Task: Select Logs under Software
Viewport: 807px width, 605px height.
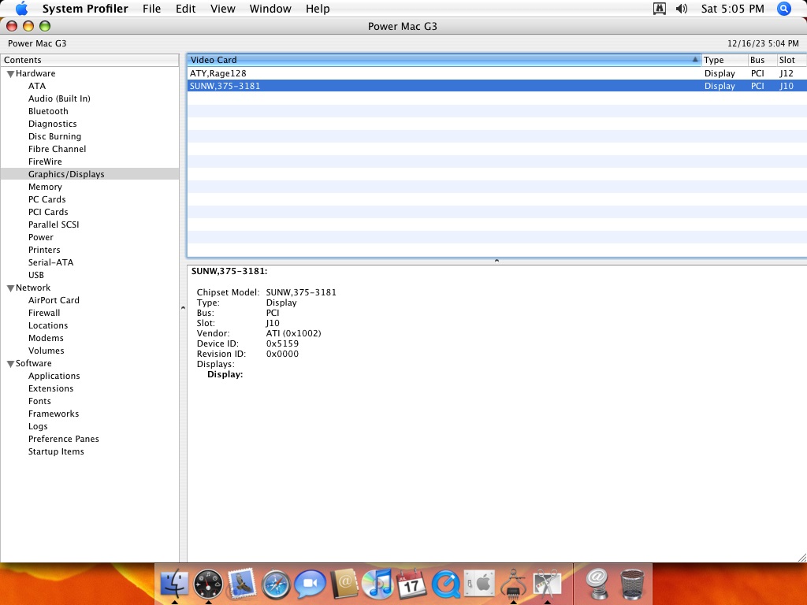Action: click(x=38, y=426)
